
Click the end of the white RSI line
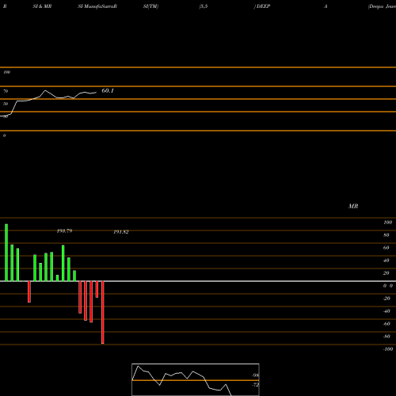pyautogui.click(x=96, y=93)
